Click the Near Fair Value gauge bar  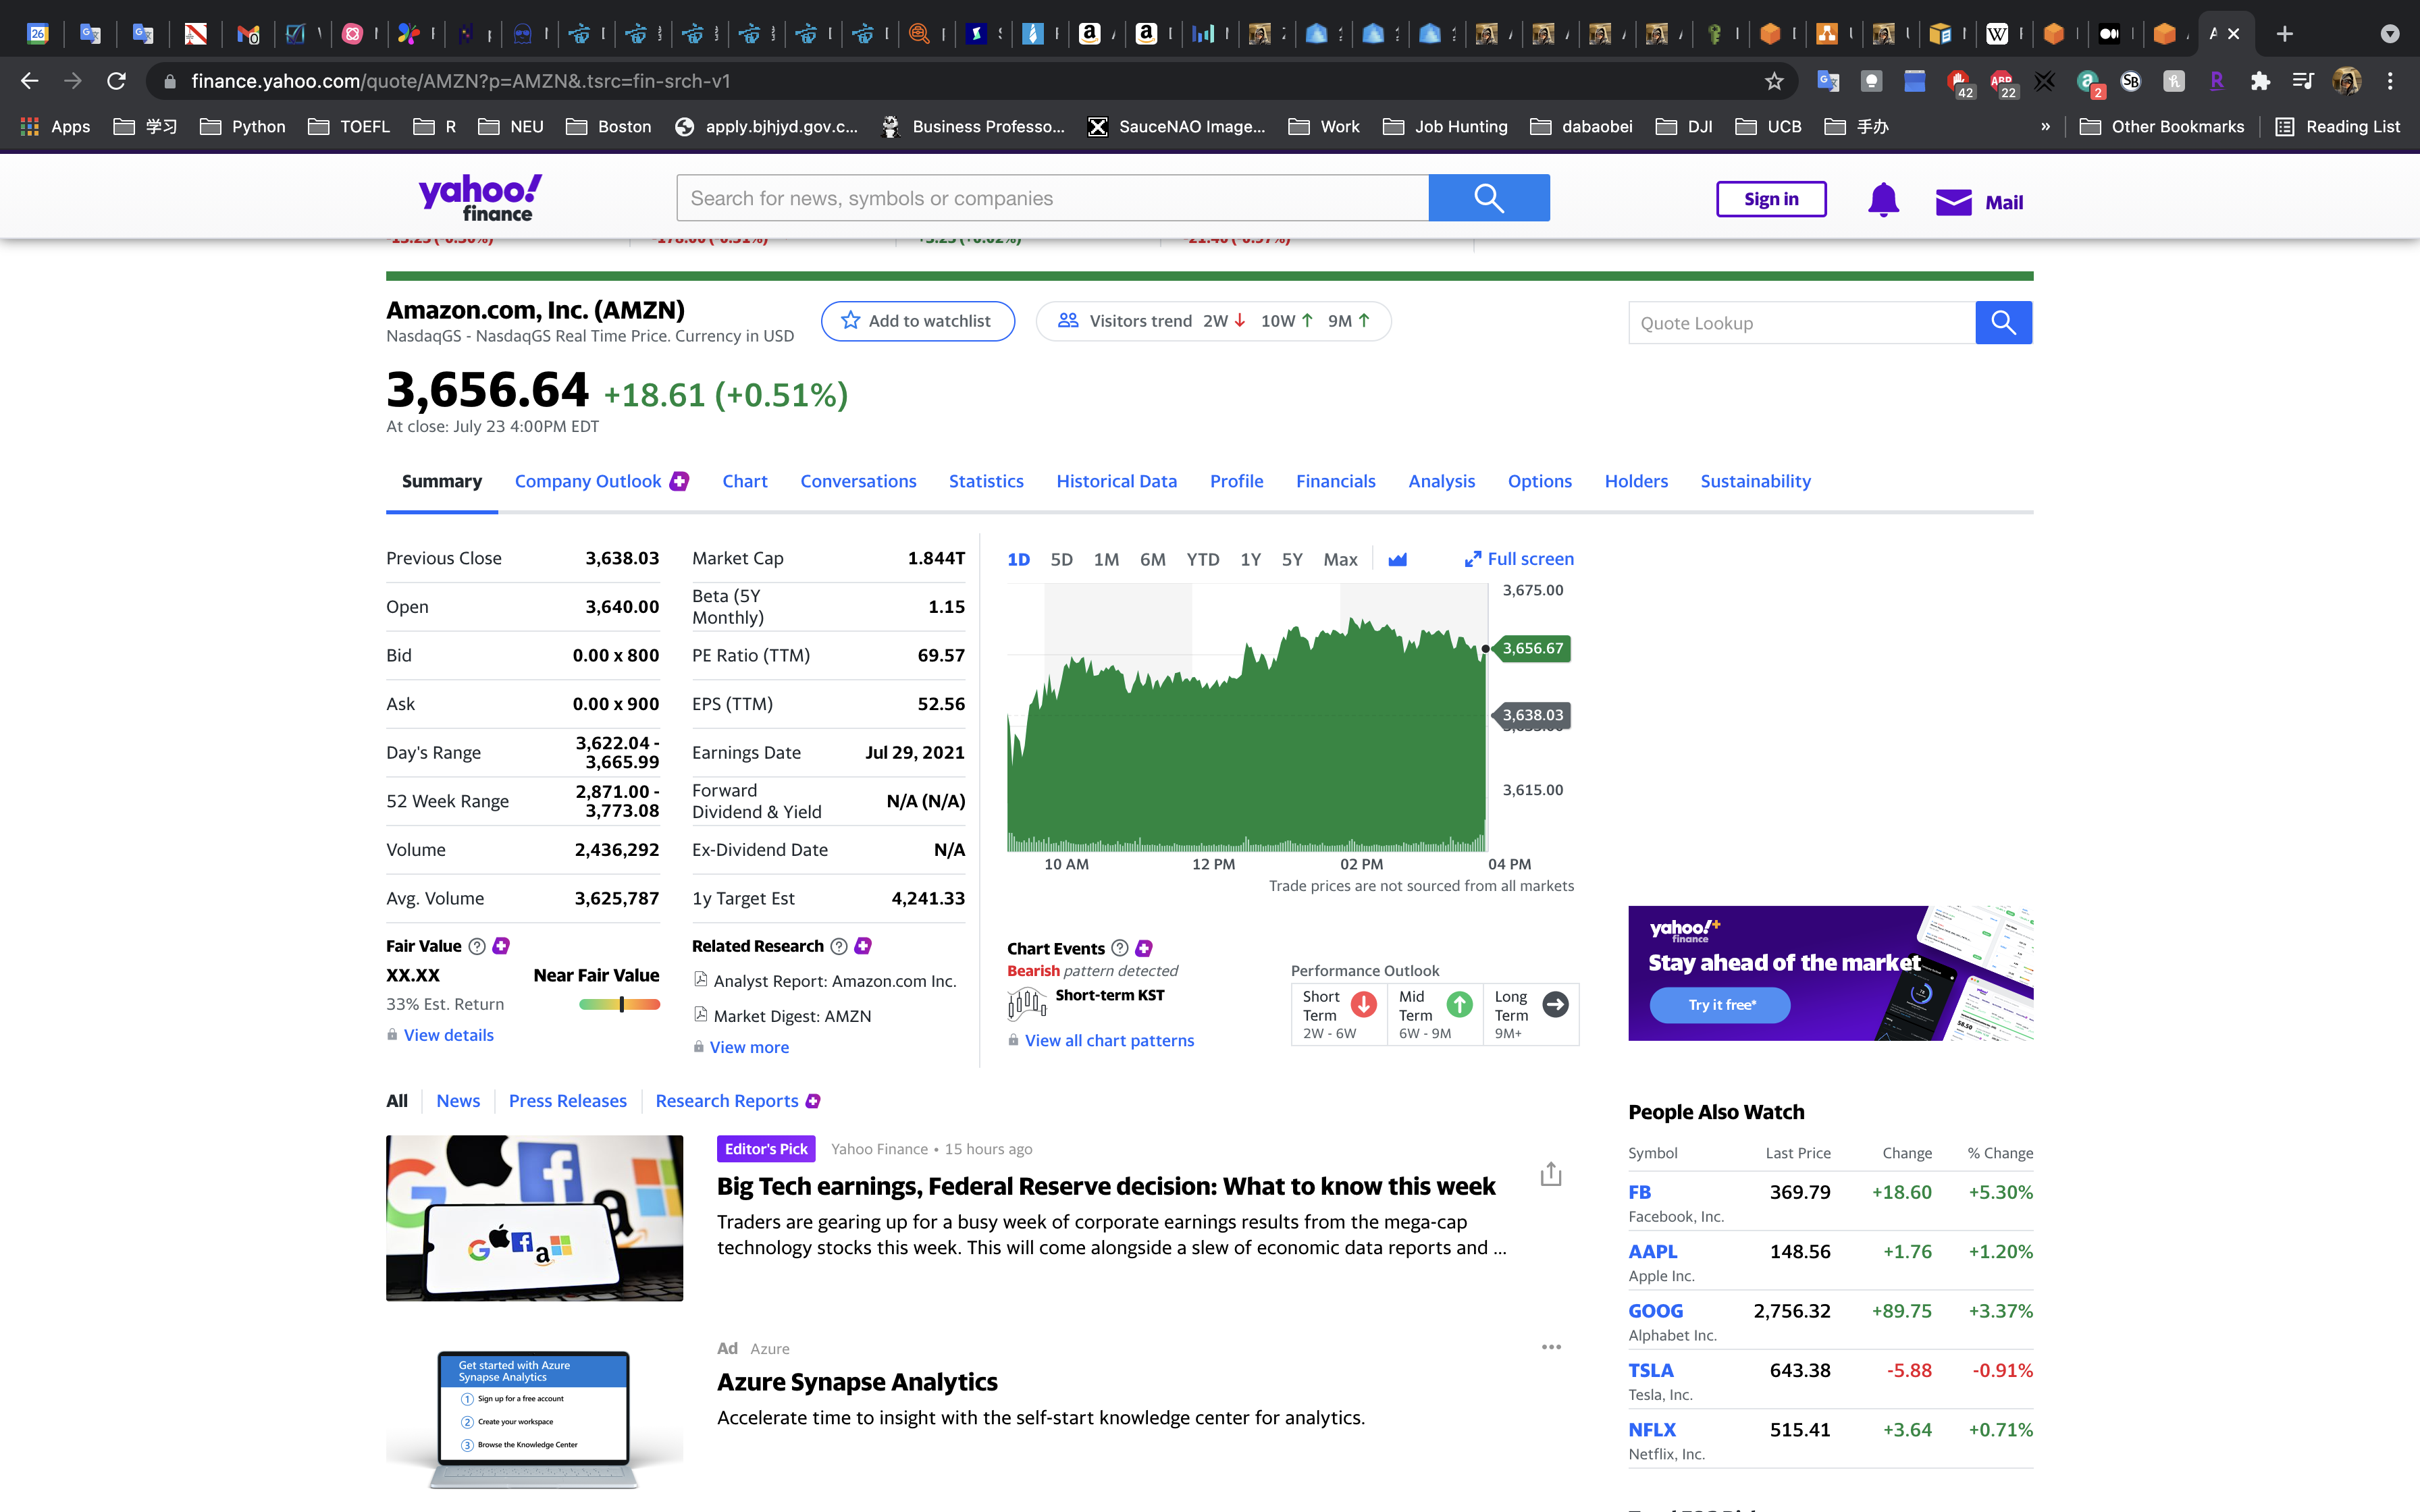(x=619, y=1004)
